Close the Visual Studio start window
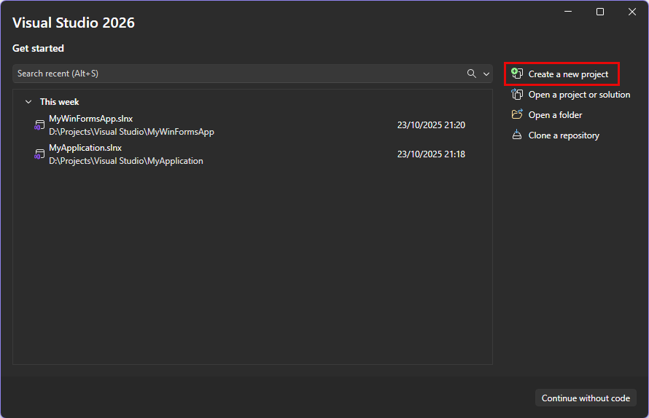 632,12
